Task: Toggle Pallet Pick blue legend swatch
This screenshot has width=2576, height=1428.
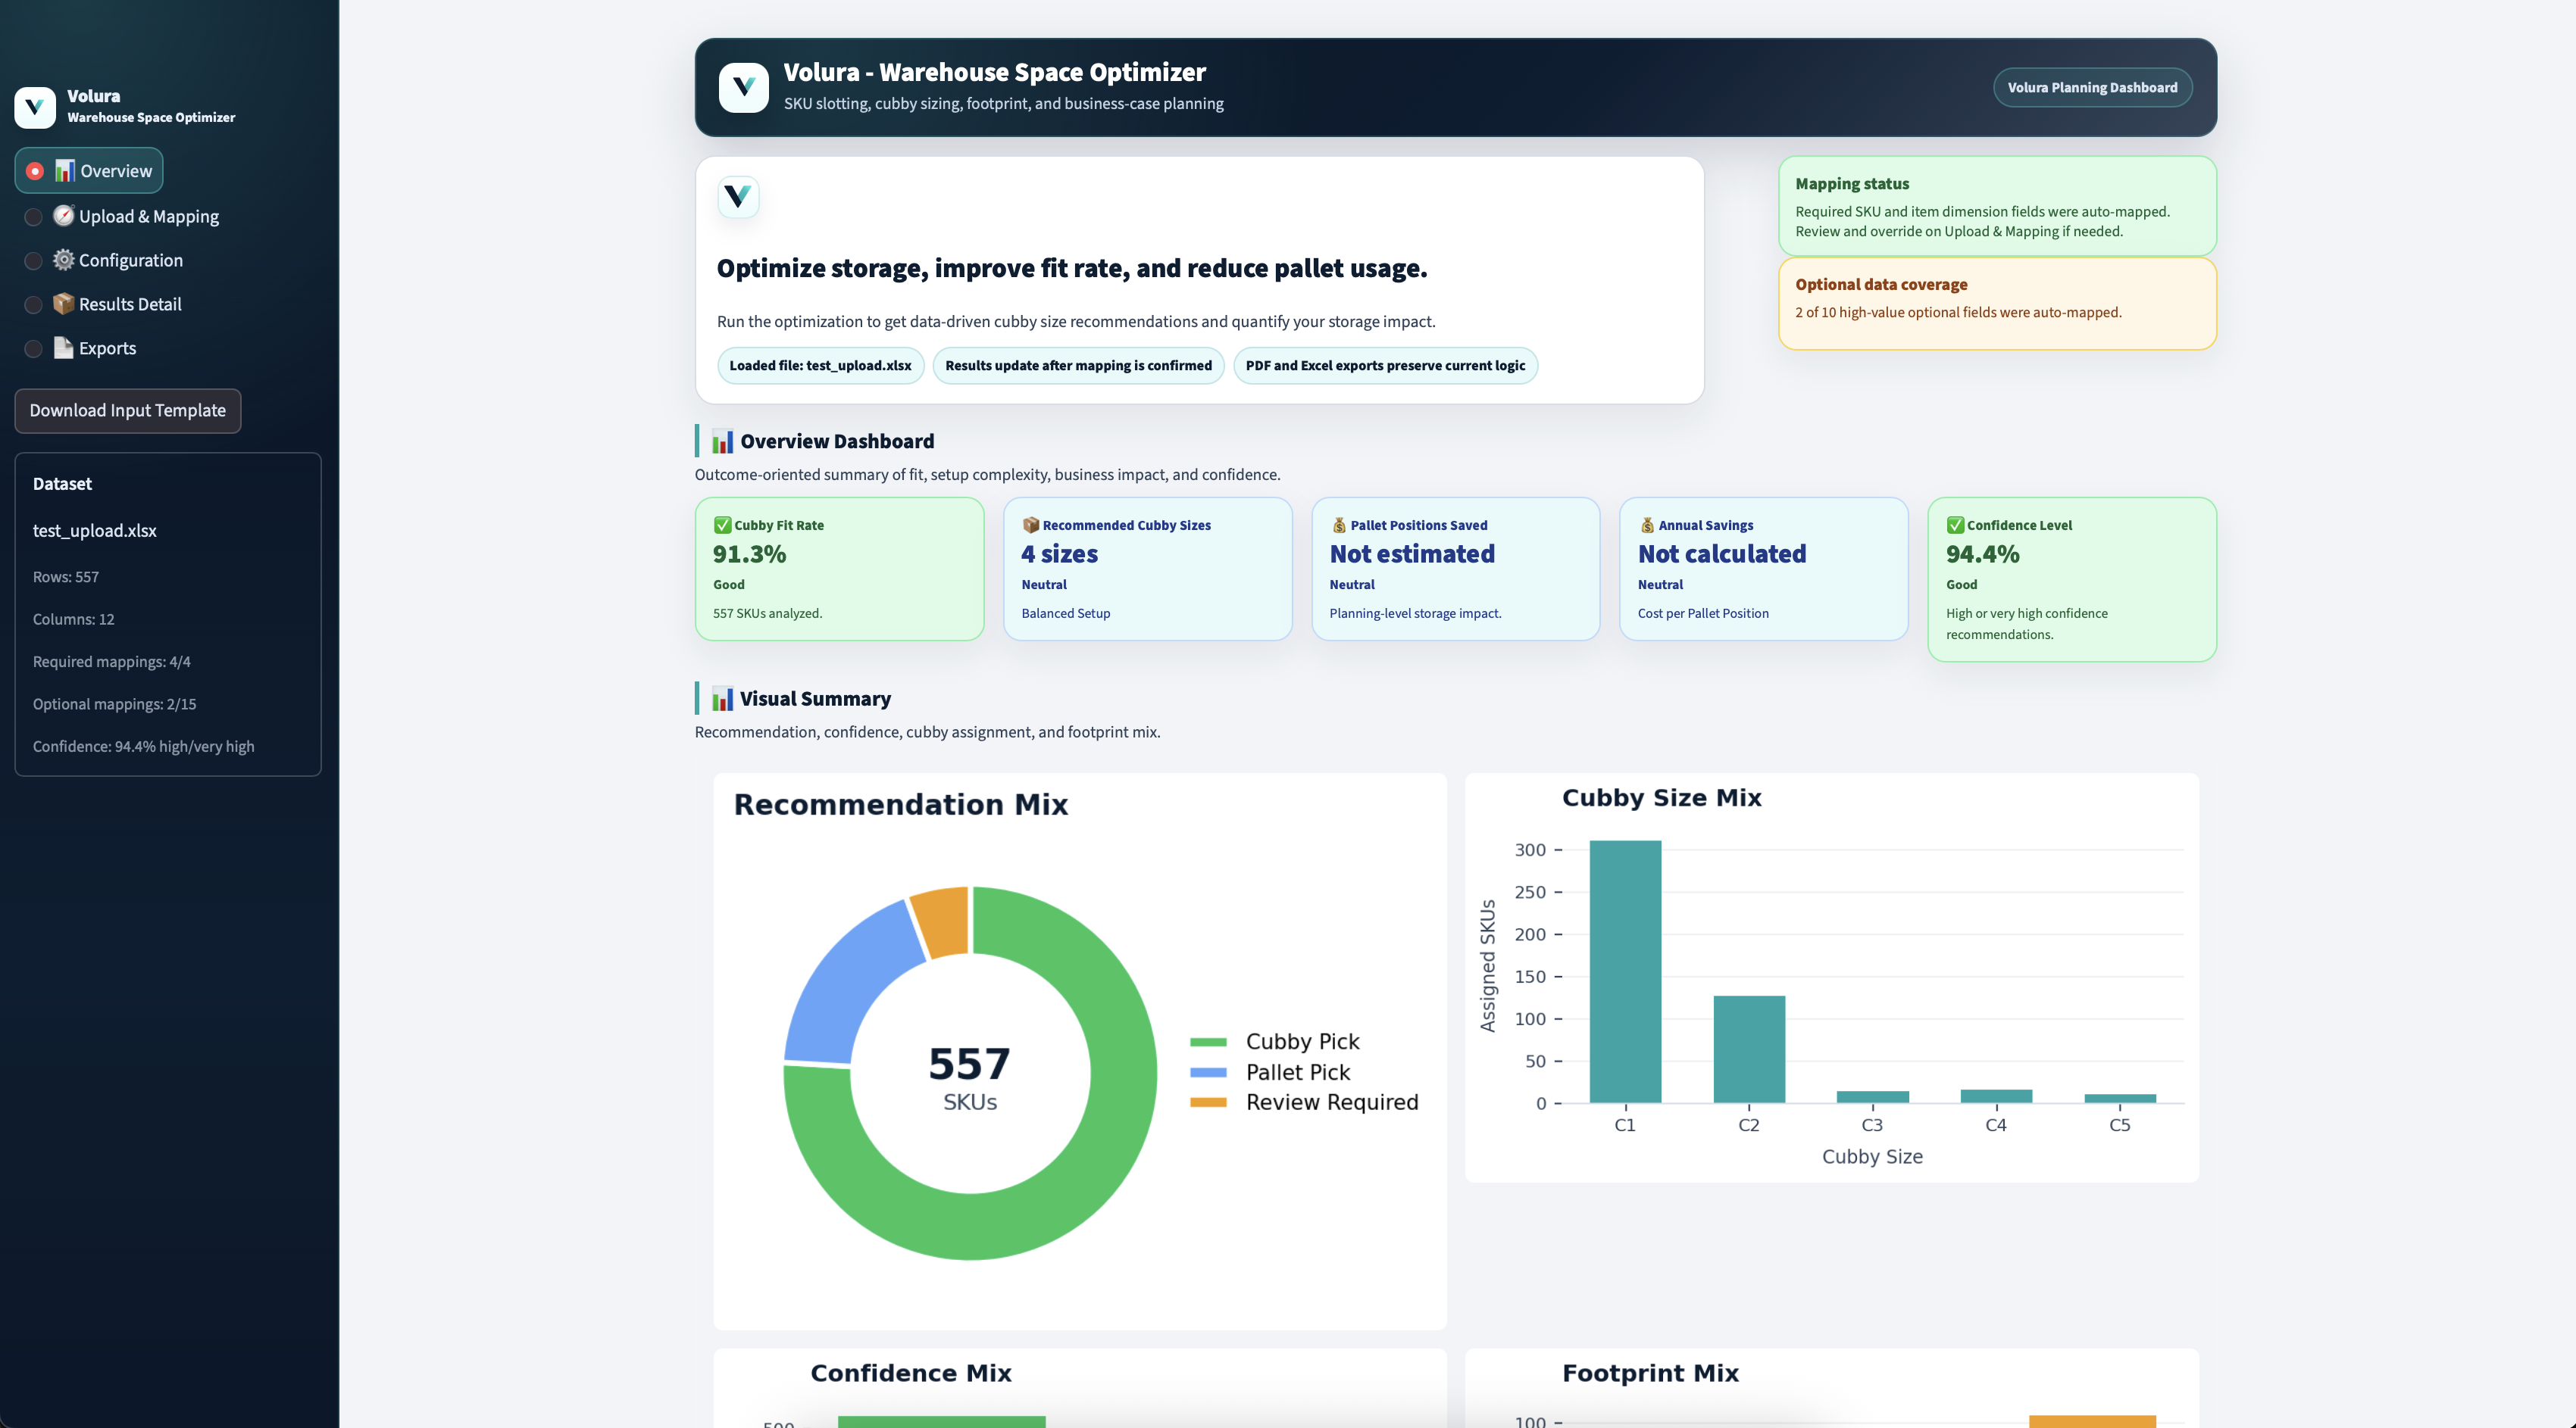Action: pyautogui.click(x=1208, y=1072)
